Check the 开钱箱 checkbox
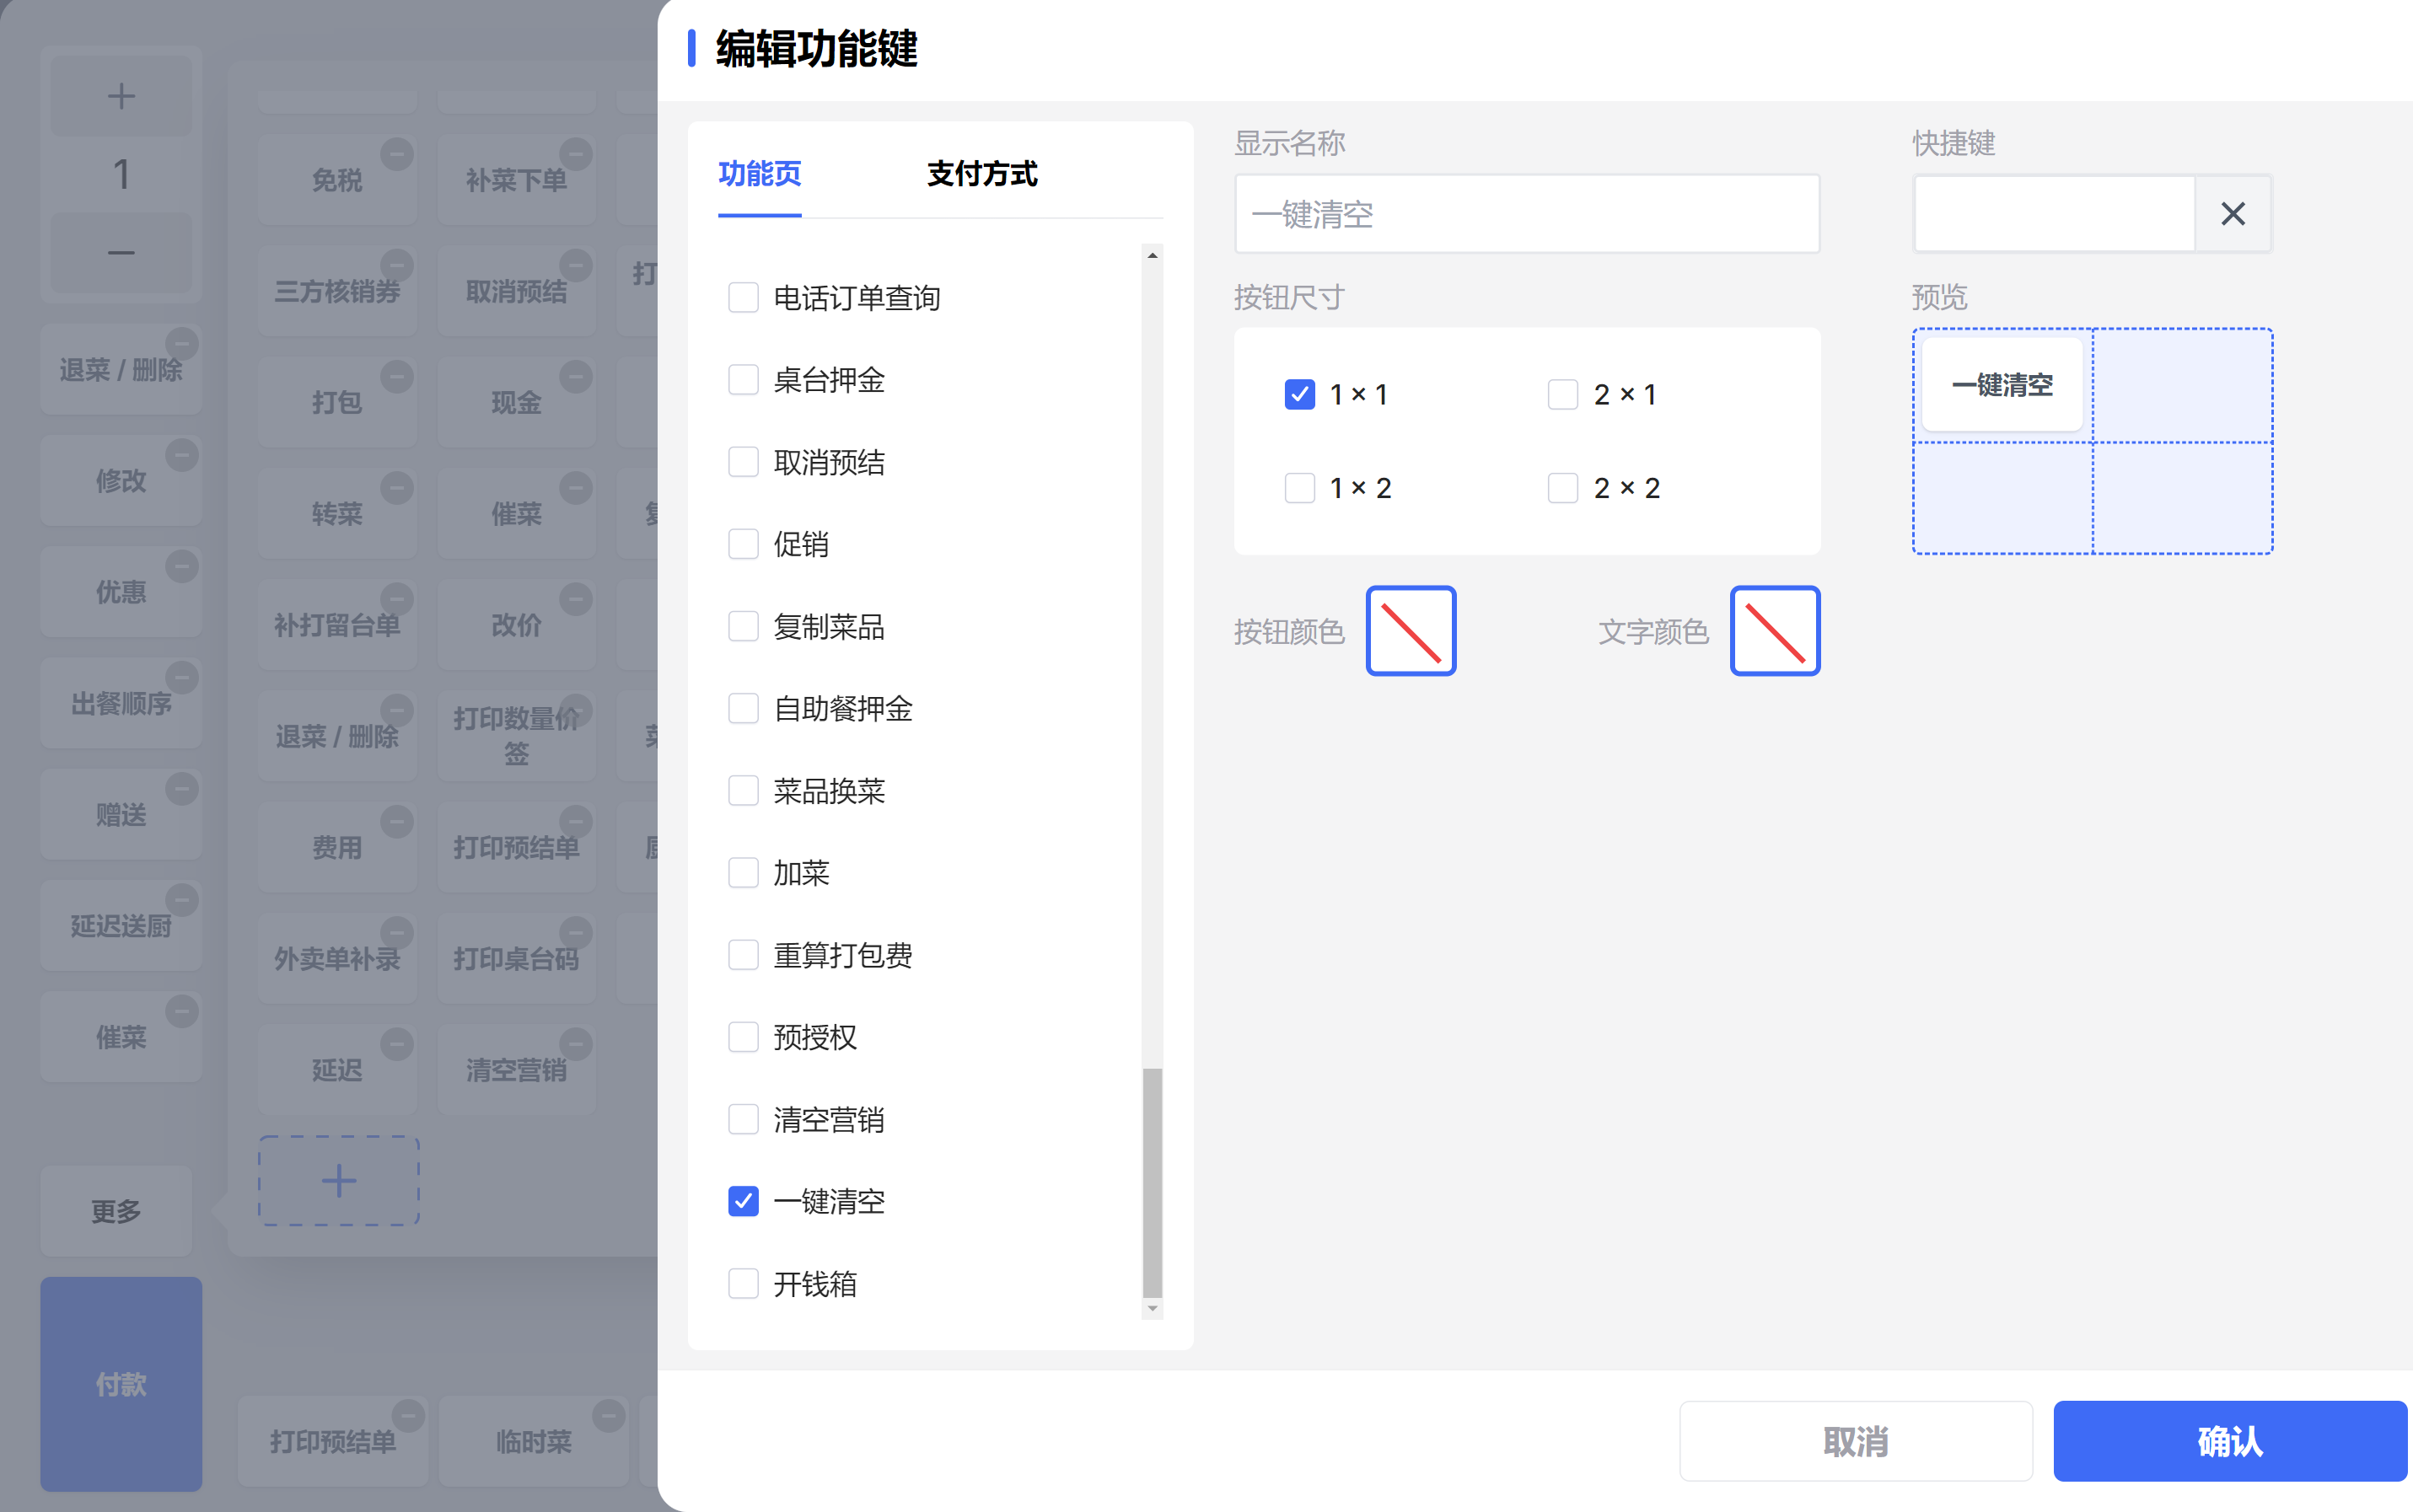 pyautogui.click(x=744, y=1283)
